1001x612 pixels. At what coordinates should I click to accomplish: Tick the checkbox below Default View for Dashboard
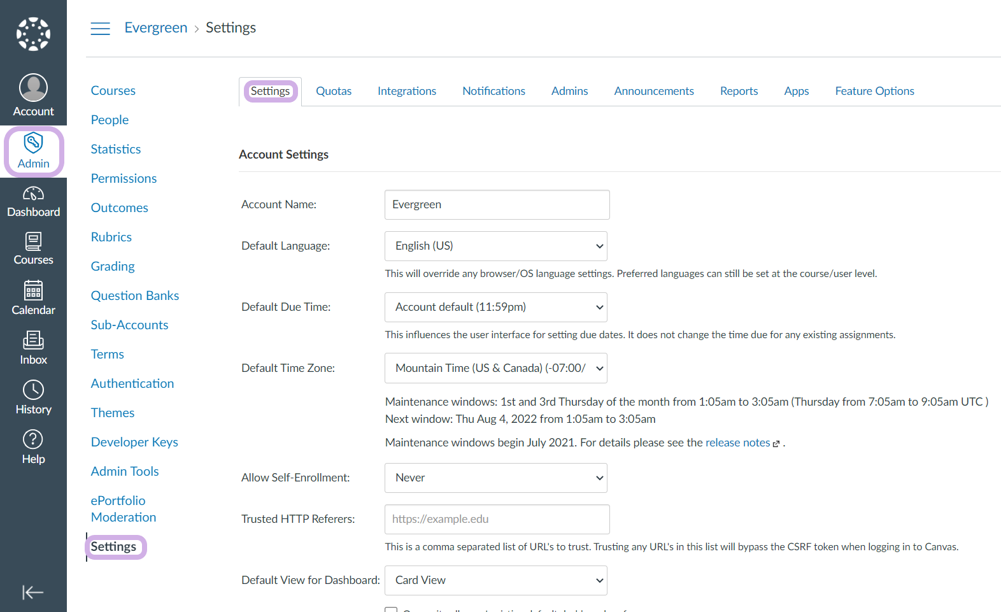point(391,610)
